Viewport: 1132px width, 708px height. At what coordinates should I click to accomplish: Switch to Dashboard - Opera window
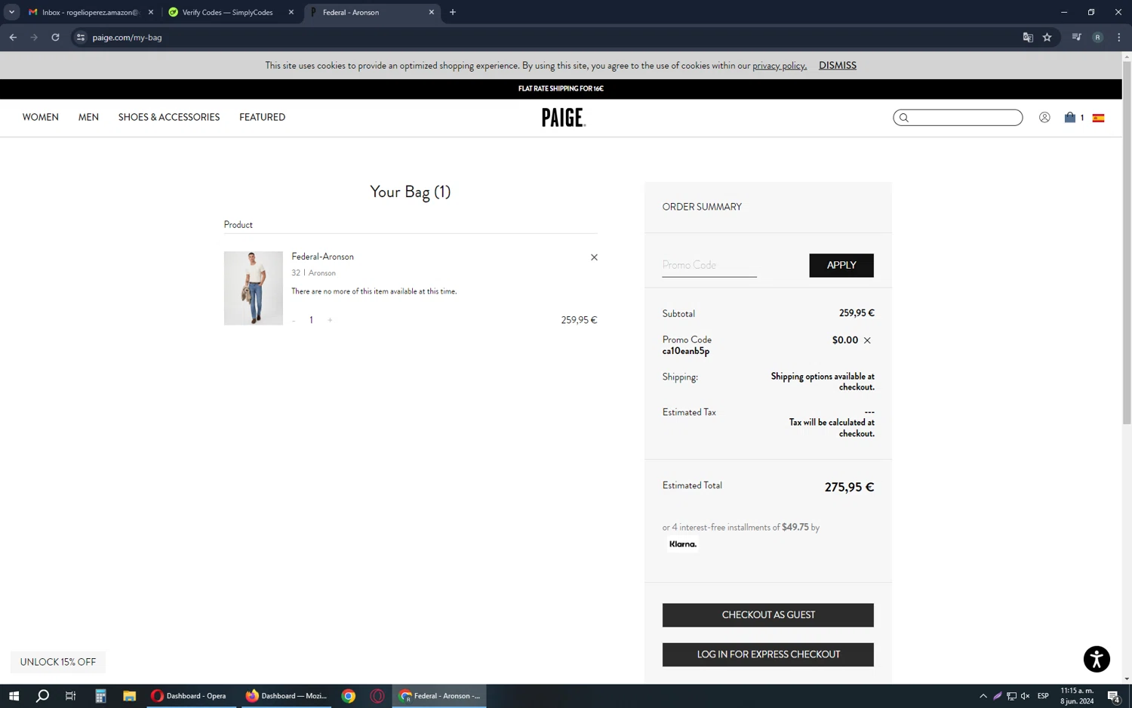pyautogui.click(x=189, y=696)
